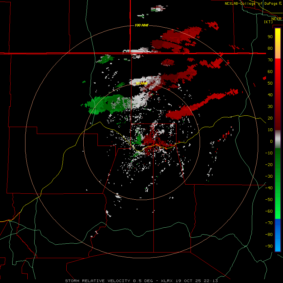Image resolution: width=283 pixels, height=283 pixels.
Task: Select the 30 value on velocity scale
Action: 270,107
